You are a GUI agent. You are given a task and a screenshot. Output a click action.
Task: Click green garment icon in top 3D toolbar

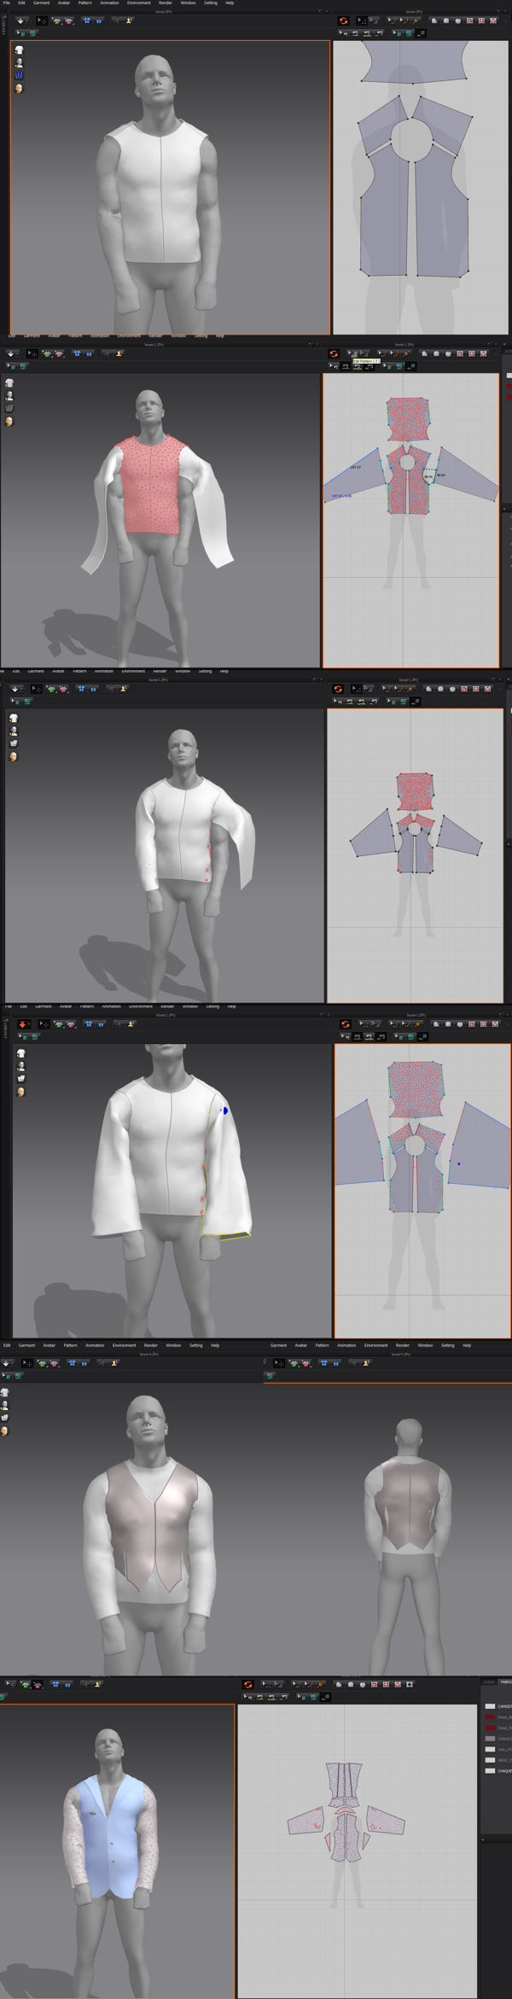click(x=57, y=20)
